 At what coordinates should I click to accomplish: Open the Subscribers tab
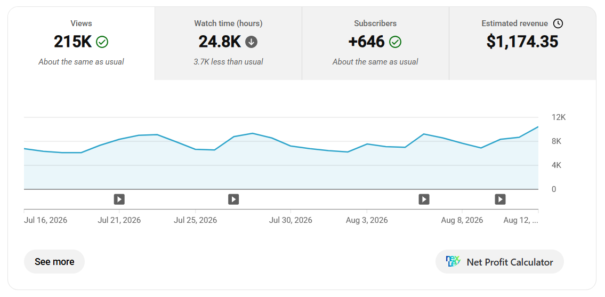[x=375, y=43]
